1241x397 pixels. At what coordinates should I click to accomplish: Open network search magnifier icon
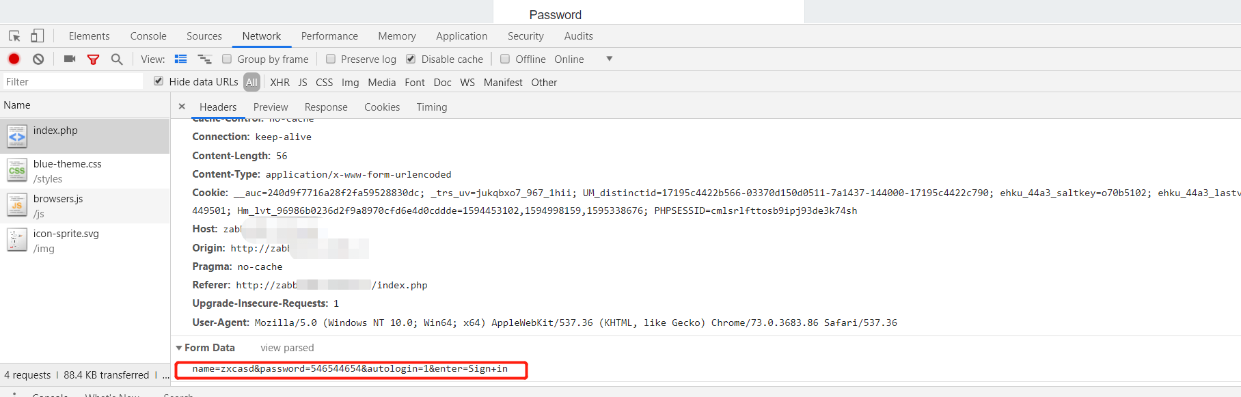point(117,59)
